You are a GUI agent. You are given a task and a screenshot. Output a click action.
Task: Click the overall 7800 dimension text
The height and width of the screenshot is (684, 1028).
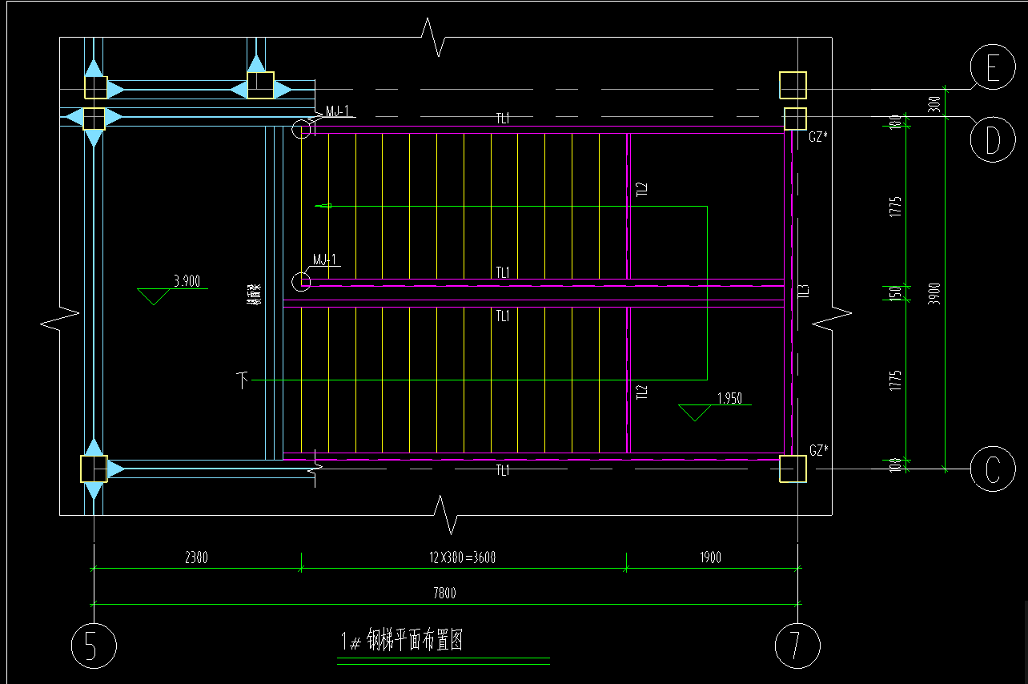[445, 593]
